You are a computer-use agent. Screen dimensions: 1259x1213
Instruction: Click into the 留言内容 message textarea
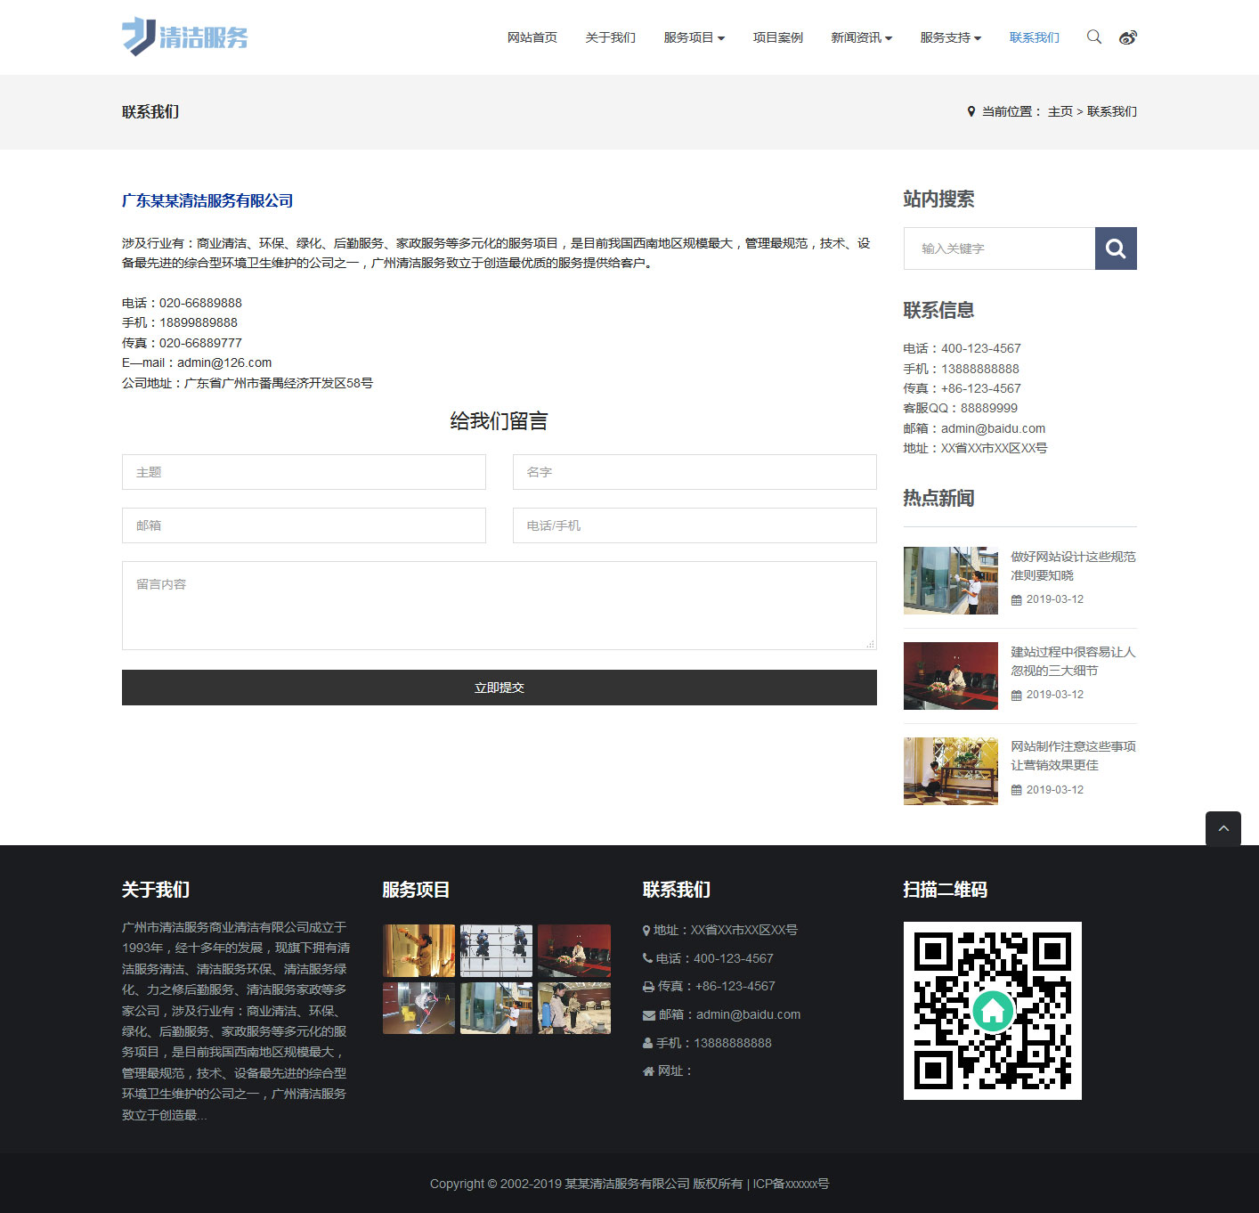499,606
